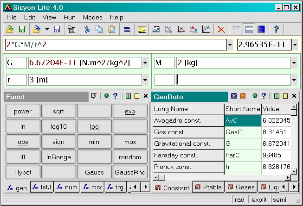Click the blue save disk icon

point(57,29)
